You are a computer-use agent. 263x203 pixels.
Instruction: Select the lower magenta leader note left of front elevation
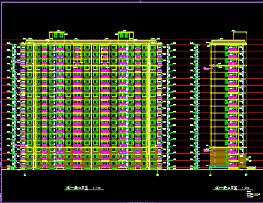coord(18,145)
